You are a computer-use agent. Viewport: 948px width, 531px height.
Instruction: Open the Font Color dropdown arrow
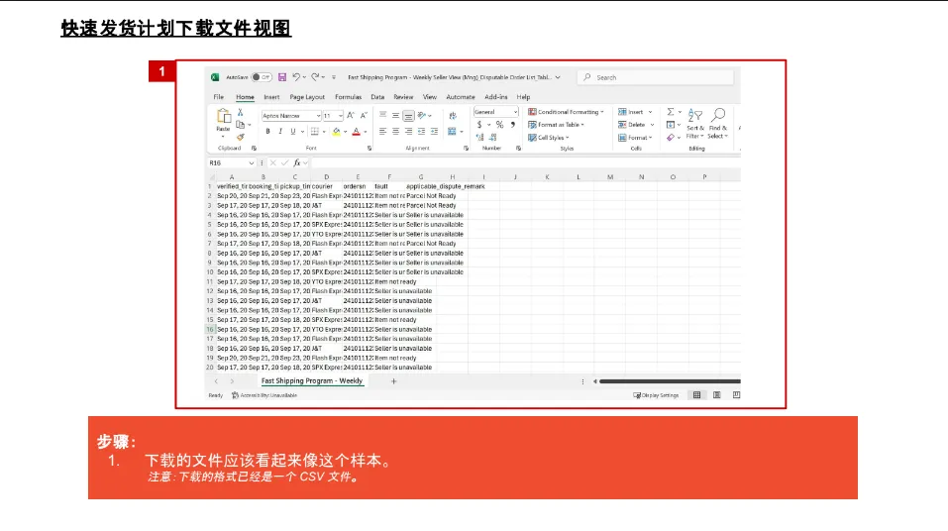point(366,132)
